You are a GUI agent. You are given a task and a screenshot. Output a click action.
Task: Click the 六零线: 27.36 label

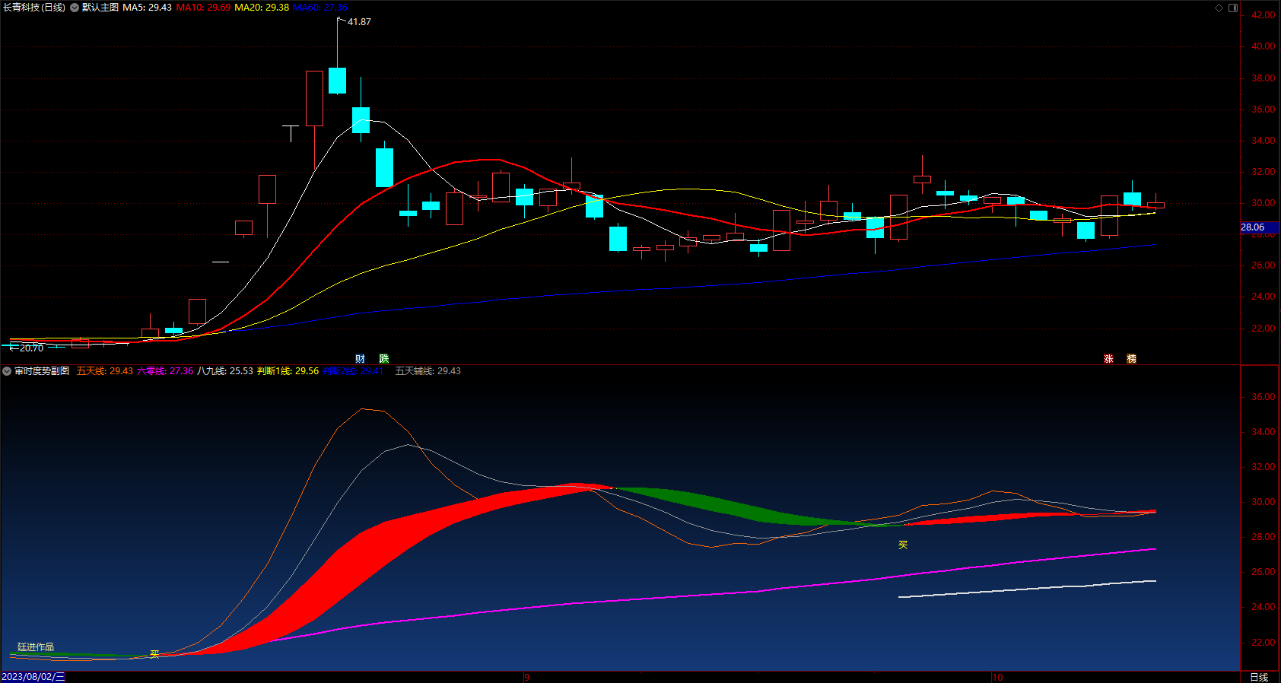[x=165, y=371]
